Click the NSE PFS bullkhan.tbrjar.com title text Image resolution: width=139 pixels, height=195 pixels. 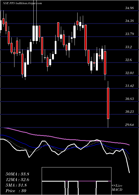pos(22,3)
